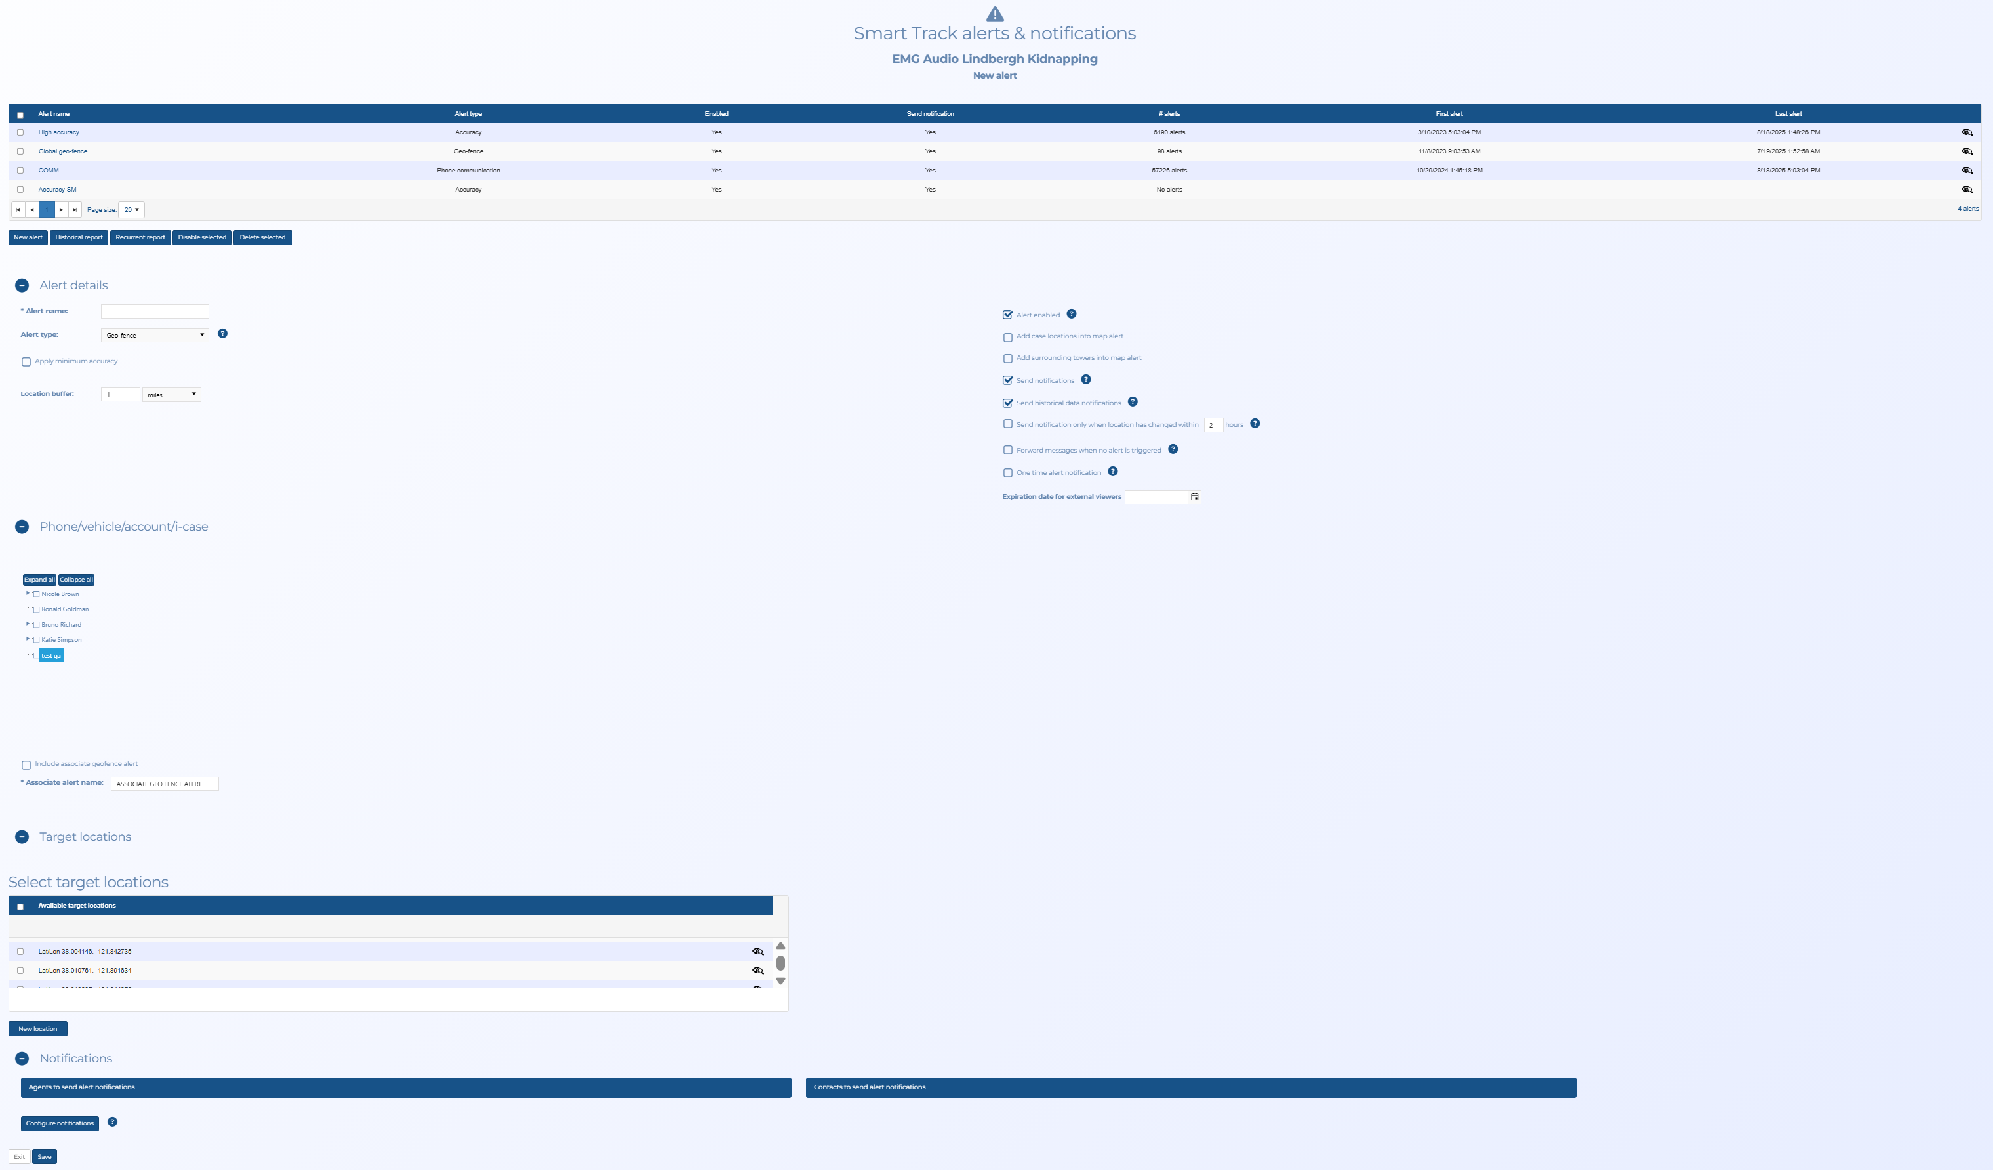Click the Save button
The image size is (1993, 1170).
45,1156
